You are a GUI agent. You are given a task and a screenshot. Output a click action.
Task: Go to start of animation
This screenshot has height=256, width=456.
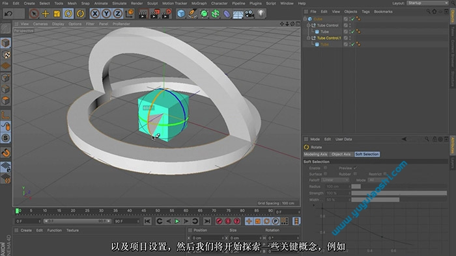click(147, 221)
